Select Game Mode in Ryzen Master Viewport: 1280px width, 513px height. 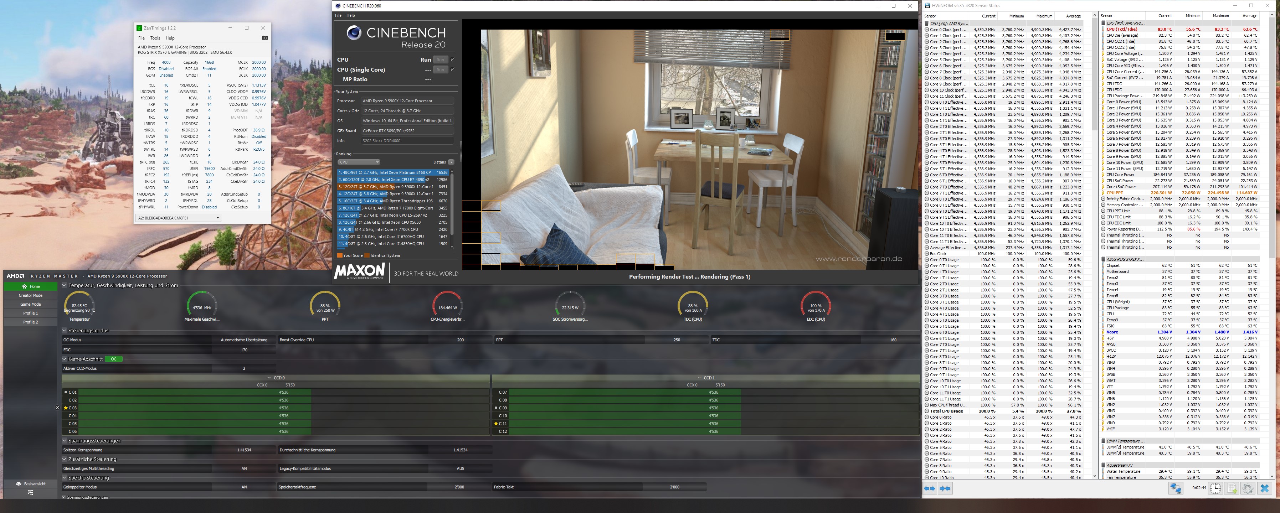(30, 304)
